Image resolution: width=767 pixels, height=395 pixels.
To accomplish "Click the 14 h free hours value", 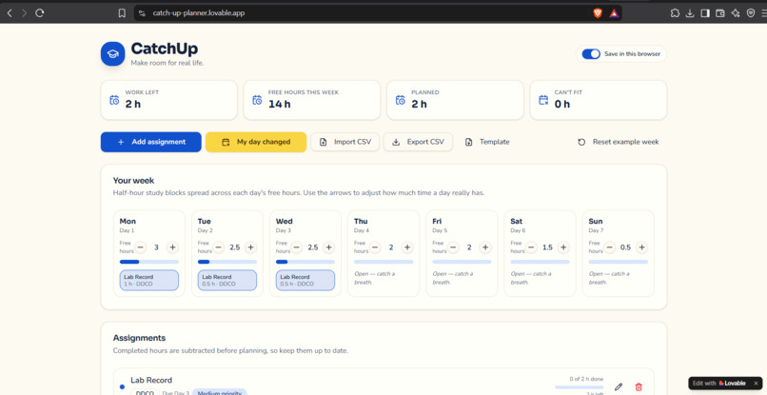I will coord(280,104).
